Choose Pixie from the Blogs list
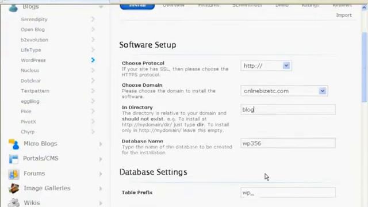This screenshot has width=368, height=207. (26, 111)
